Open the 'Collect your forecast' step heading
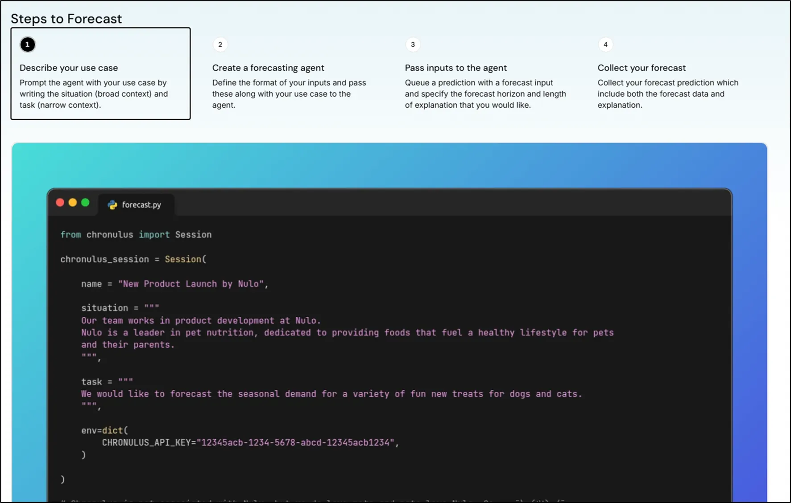The width and height of the screenshot is (791, 503). point(641,68)
